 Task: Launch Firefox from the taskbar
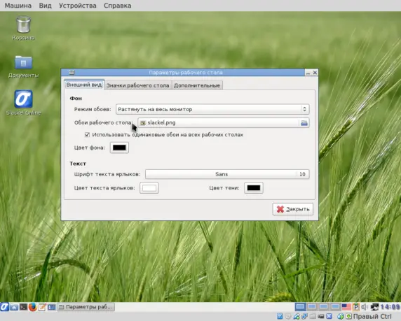coord(32,307)
